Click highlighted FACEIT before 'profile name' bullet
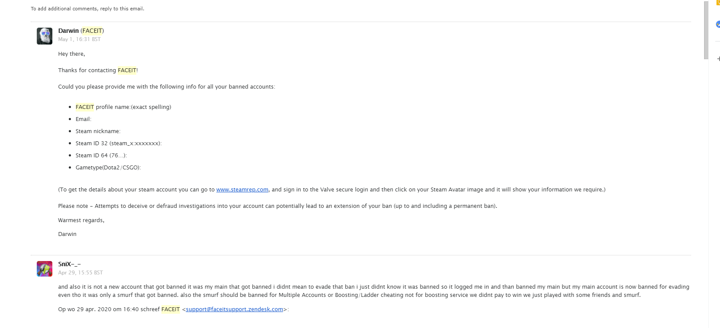Screen dimensions: 720x328 pyautogui.click(x=85, y=107)
